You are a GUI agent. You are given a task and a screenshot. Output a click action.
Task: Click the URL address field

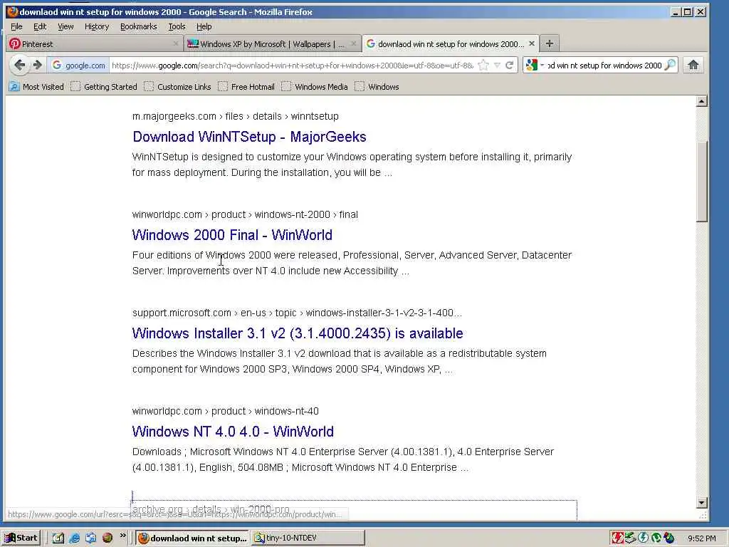[x=293, y=65]
